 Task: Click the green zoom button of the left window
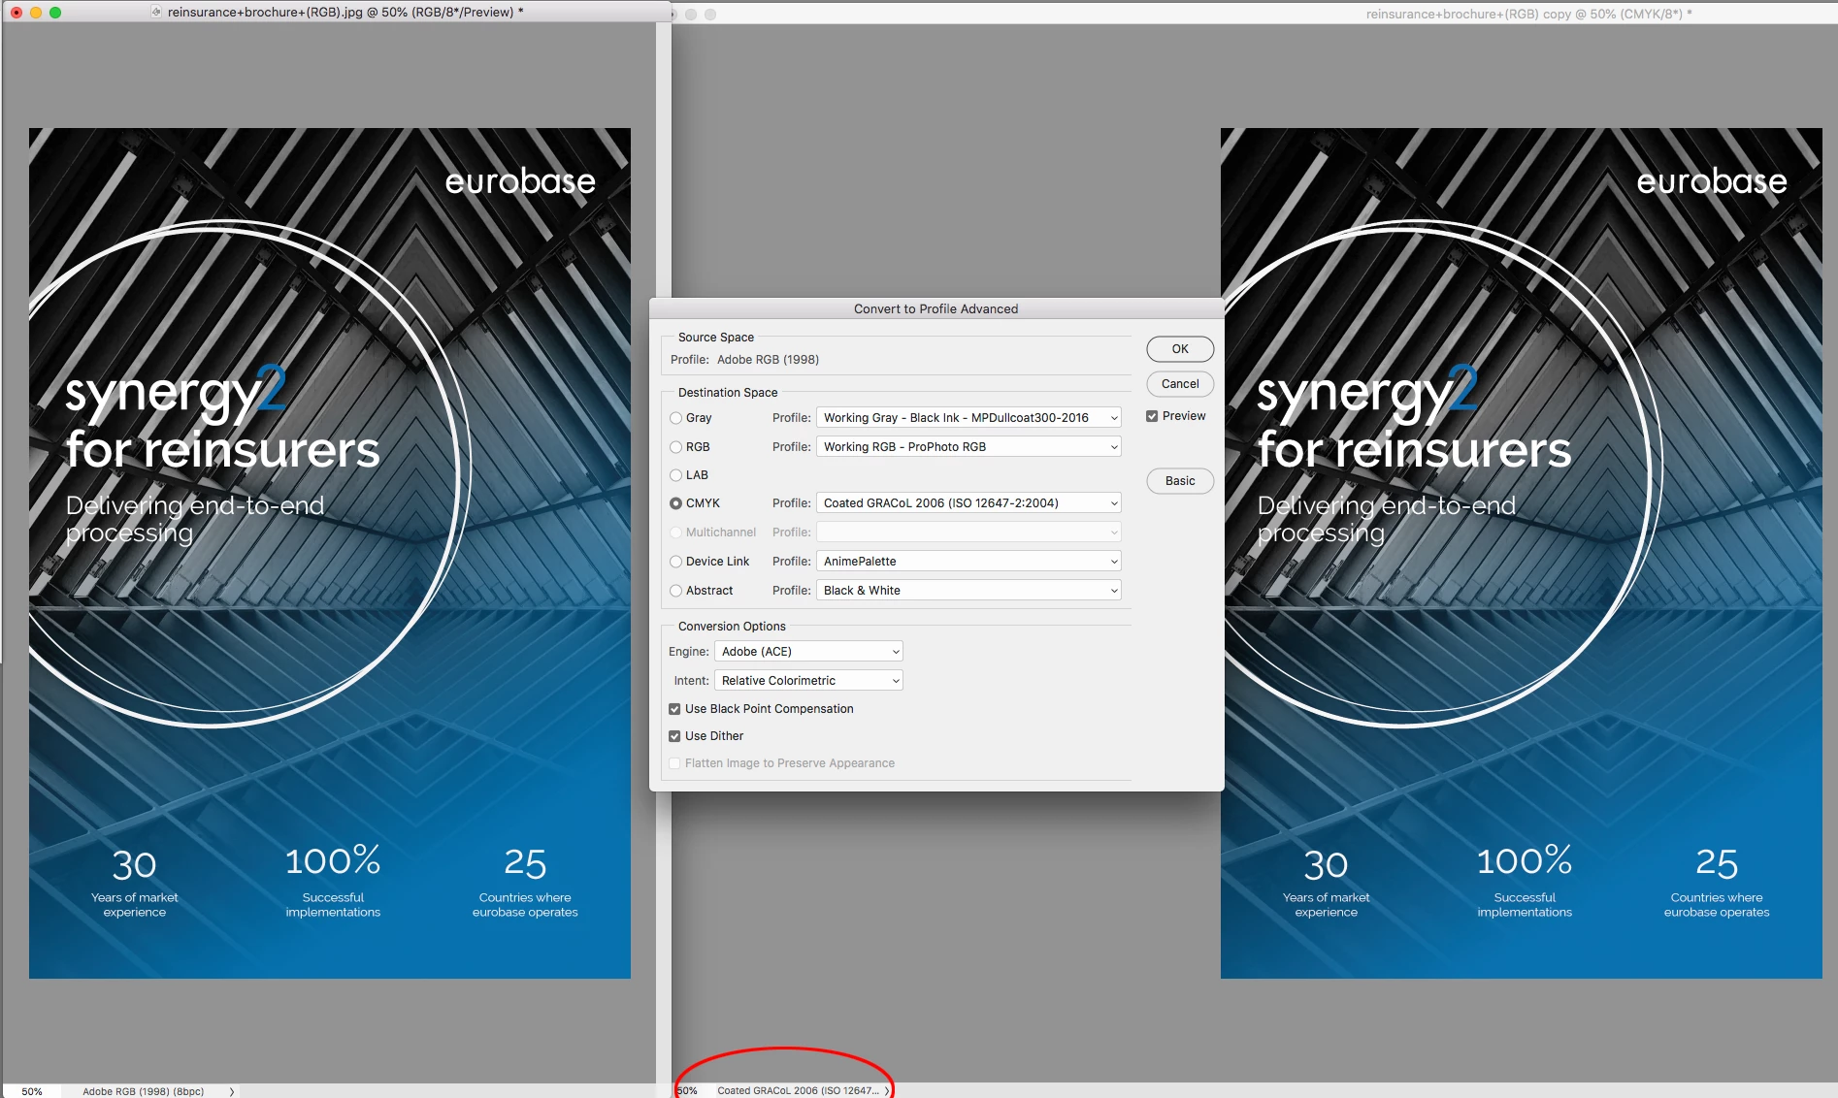(55, 13)
